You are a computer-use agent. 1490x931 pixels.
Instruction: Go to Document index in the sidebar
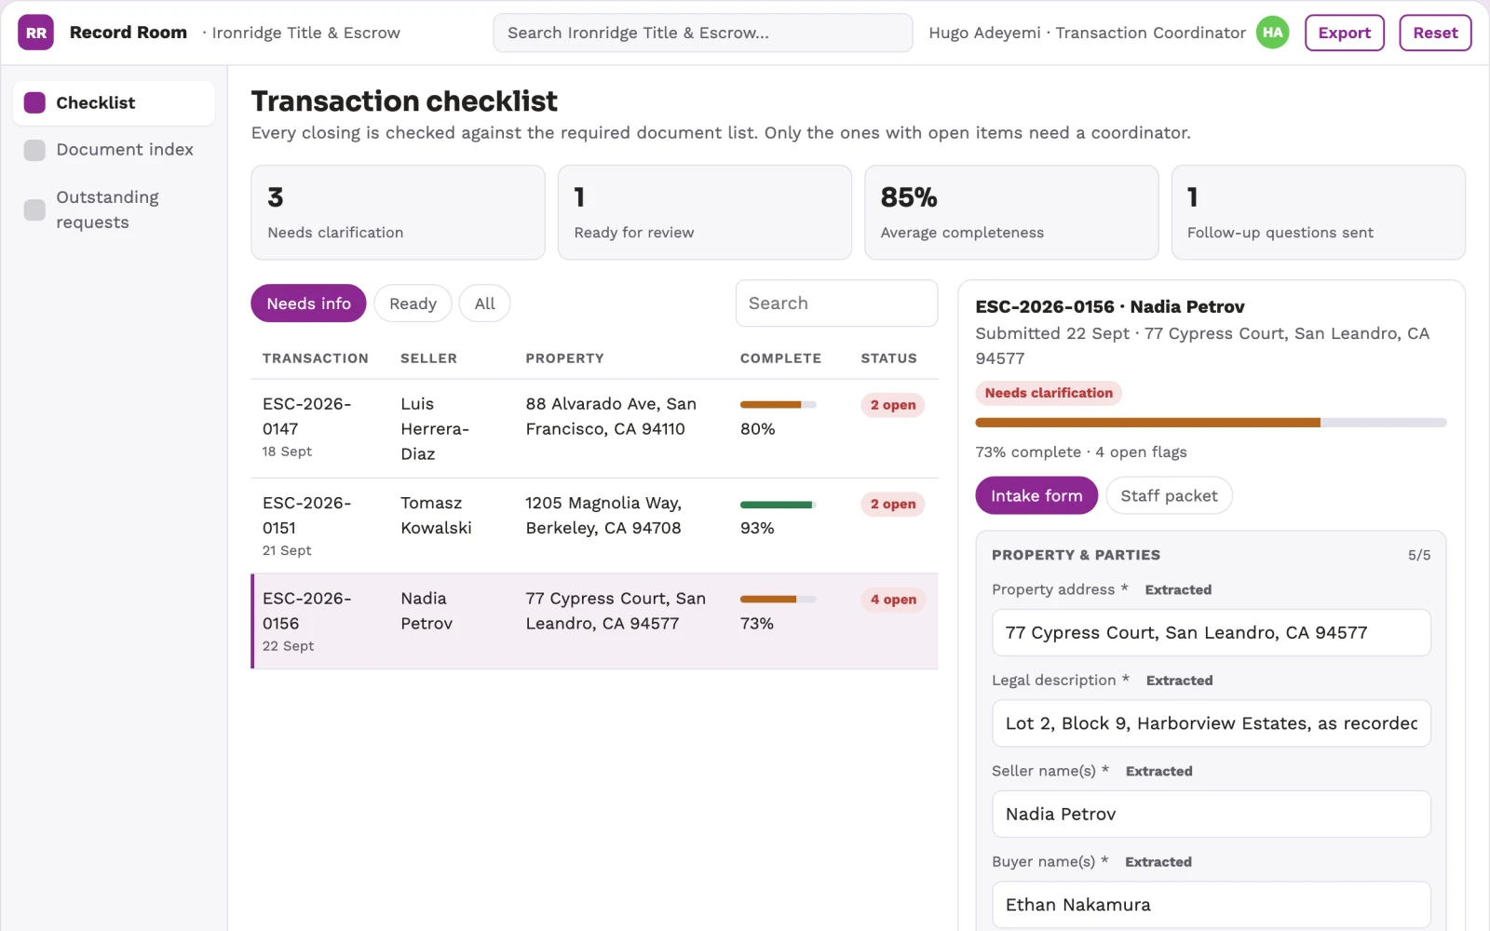[114, 150]
